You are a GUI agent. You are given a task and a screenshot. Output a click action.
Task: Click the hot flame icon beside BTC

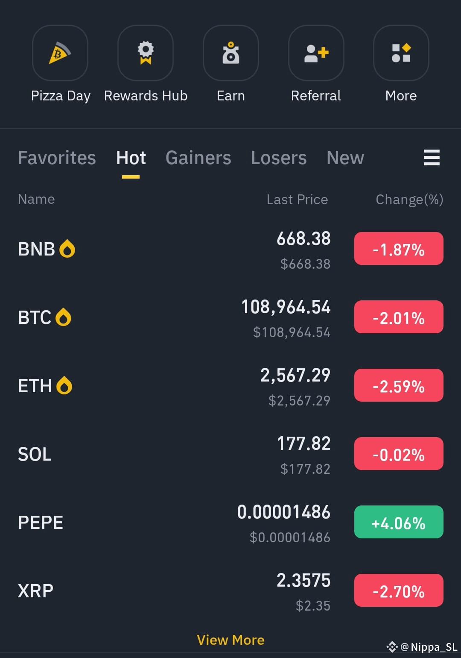tap(63, 317)
